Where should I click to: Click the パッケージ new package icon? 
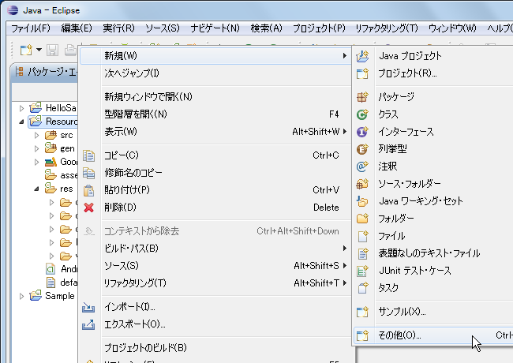(362, 97)
